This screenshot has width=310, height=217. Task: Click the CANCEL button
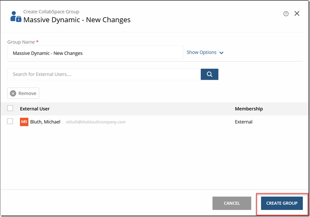point(232,203)
